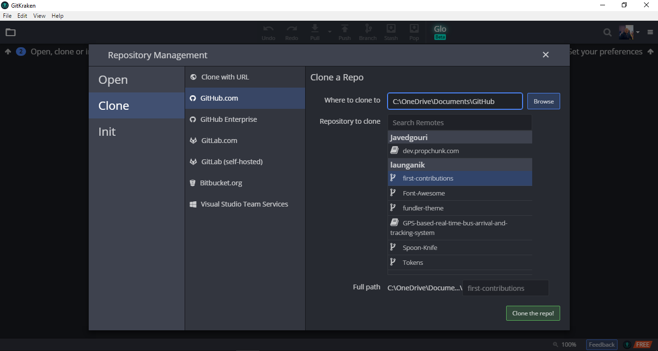658x351 pixels.
Task: Click the Stash toolbar icon
Action: pyautogui.click(x=391, y=32)
